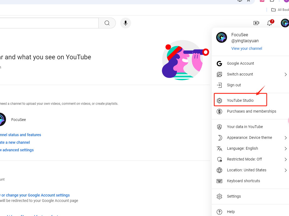Select Purchases and memberships
Viewport: 289px width, 216px height.
[251, 111]
